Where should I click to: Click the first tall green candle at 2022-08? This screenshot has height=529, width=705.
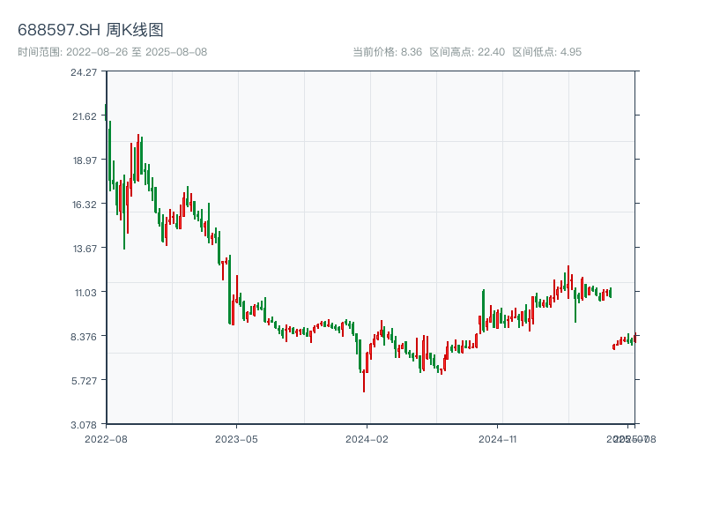click(110, 154)
